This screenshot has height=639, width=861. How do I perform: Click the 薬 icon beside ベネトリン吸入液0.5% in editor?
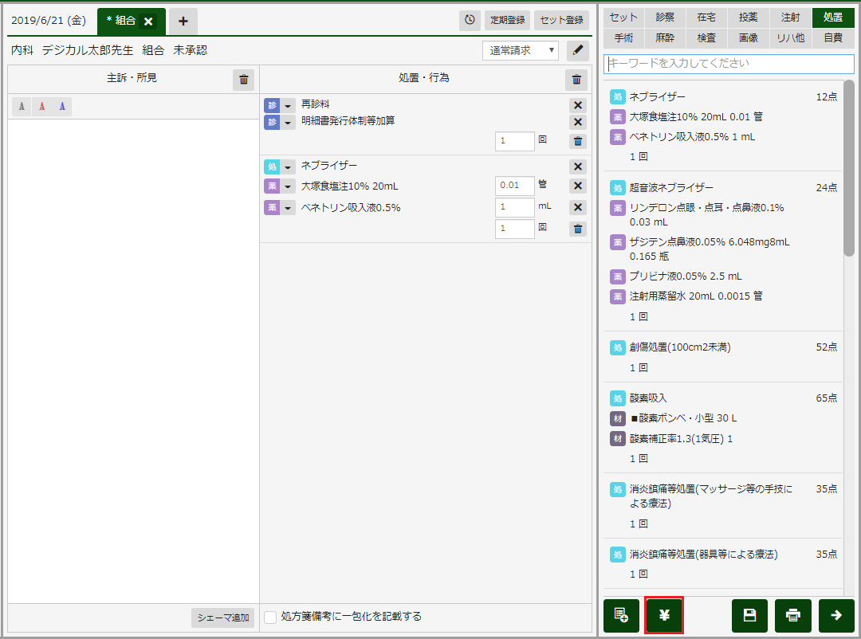pyautogui.click(x=272, y=207)
